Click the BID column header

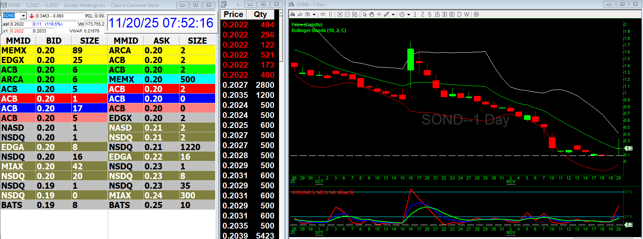click(x=53, y=41)
